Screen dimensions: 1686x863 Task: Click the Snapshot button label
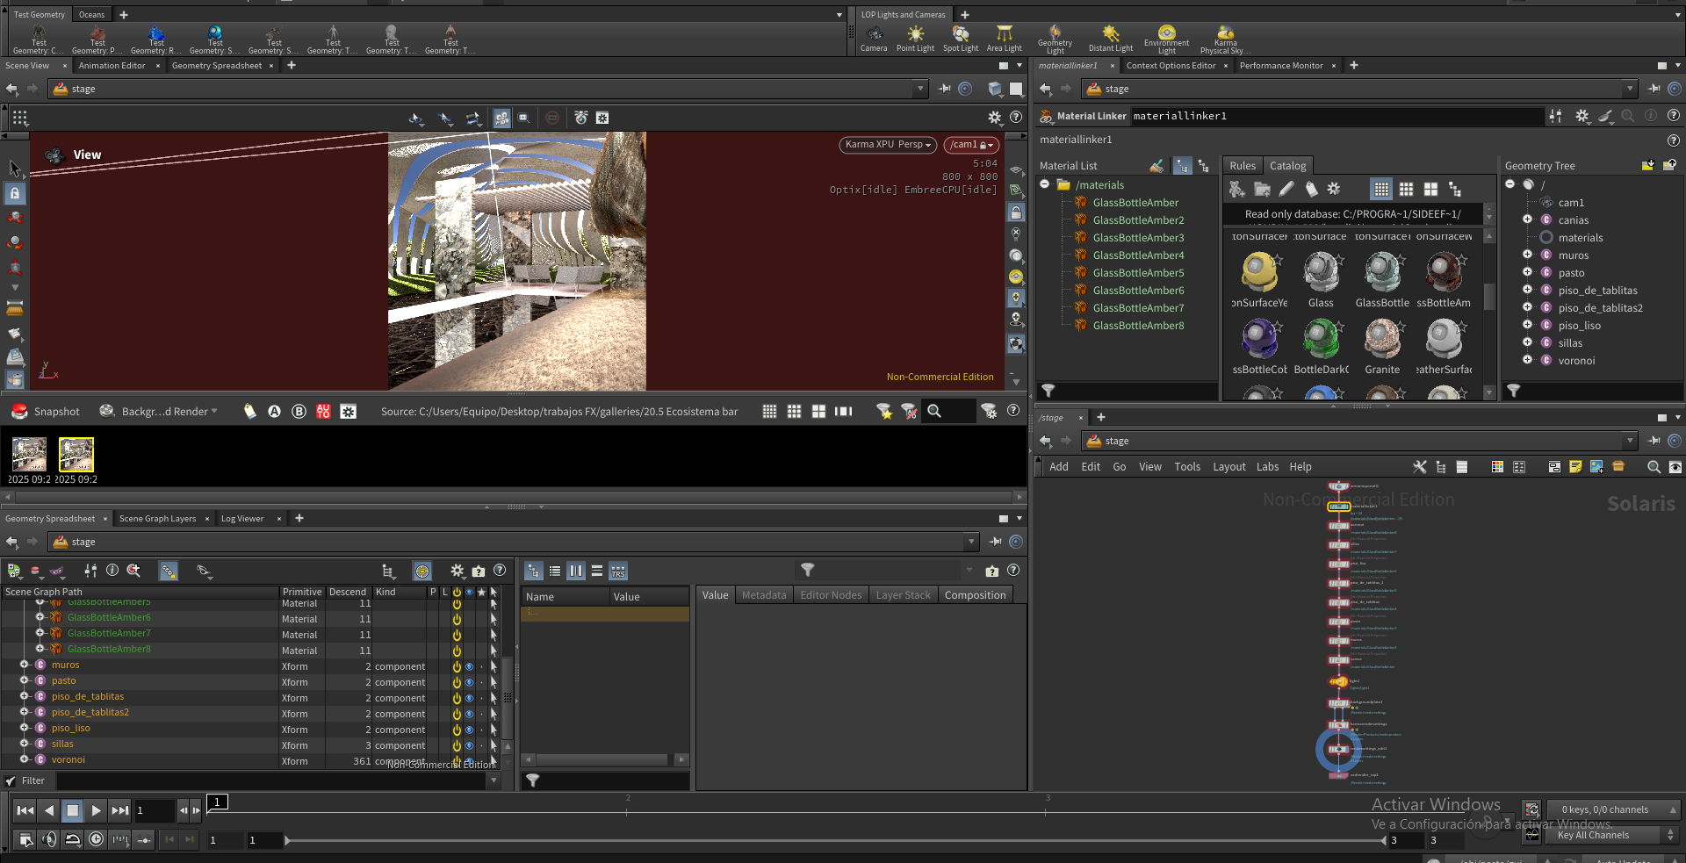click(56, 412)
